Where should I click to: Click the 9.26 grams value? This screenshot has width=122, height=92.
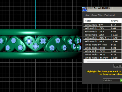point(114,54)
